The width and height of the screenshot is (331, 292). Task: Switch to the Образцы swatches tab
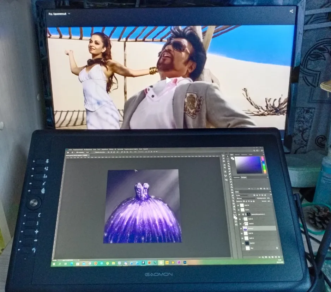(x=237, y=155)
